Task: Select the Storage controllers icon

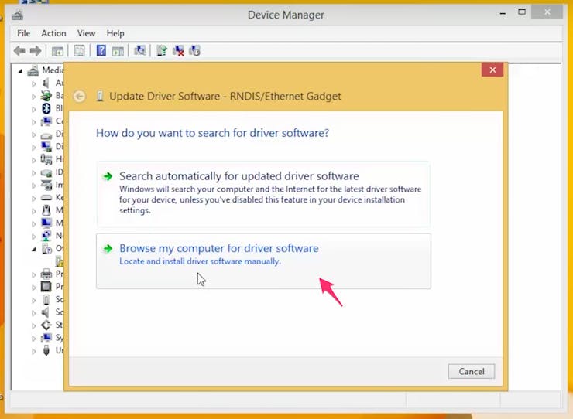Action: point(46,325)
